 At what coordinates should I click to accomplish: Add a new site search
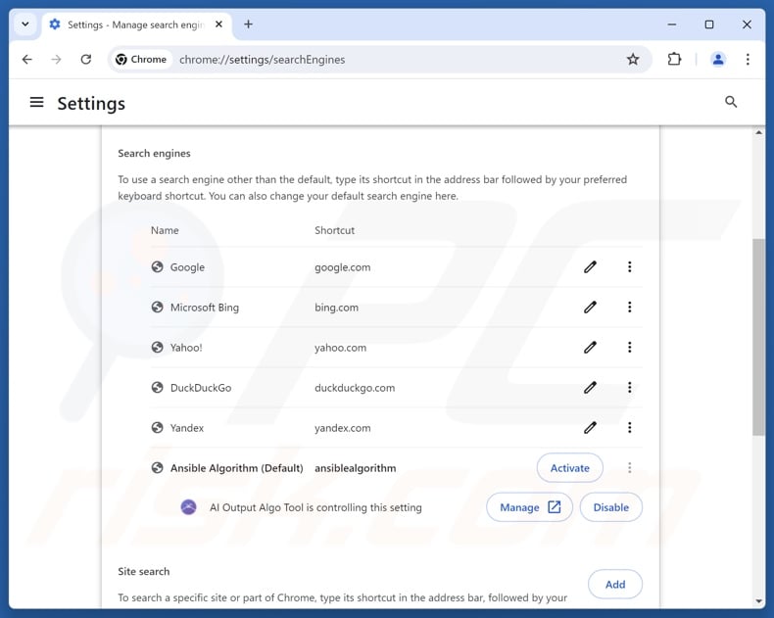point(615,585)
